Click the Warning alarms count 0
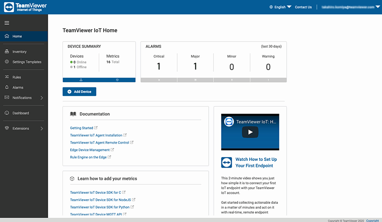The width and height of the screenshot is (382, 222). [x=268, y=67]
